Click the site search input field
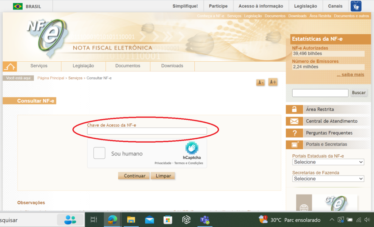This screenshot has width=374, height=227. click(320, 93)
